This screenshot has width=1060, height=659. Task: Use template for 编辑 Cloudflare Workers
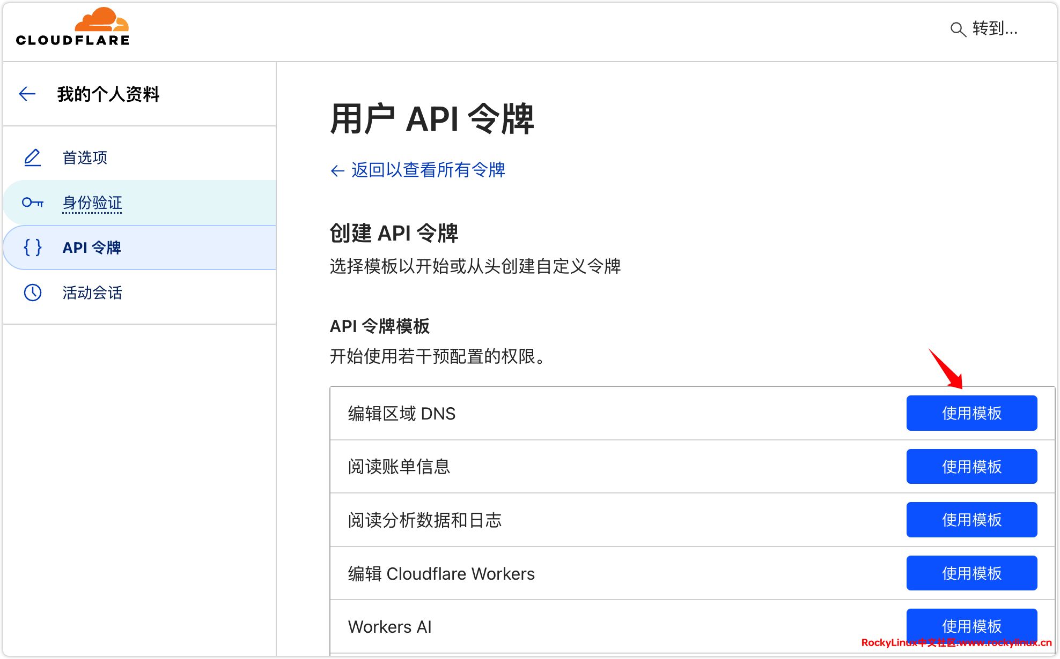click(x=971, y=573)
